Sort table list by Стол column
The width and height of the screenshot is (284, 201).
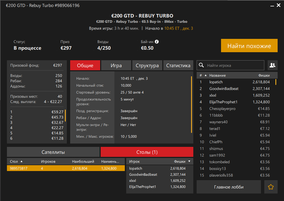[x=16, y=161]
